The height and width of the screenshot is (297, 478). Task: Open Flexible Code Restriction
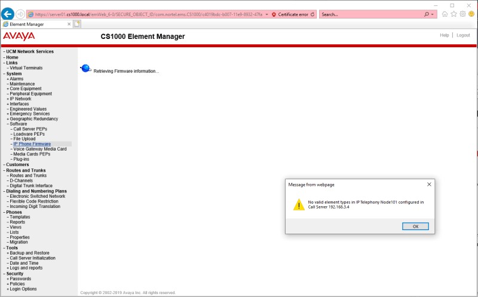click(x=34, y=201)
